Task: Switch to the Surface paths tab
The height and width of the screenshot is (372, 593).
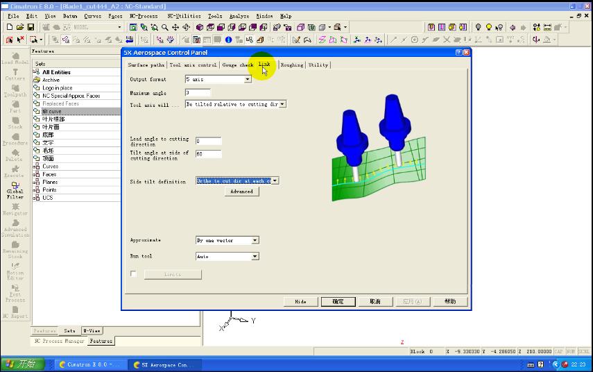Action: point(146,65)
